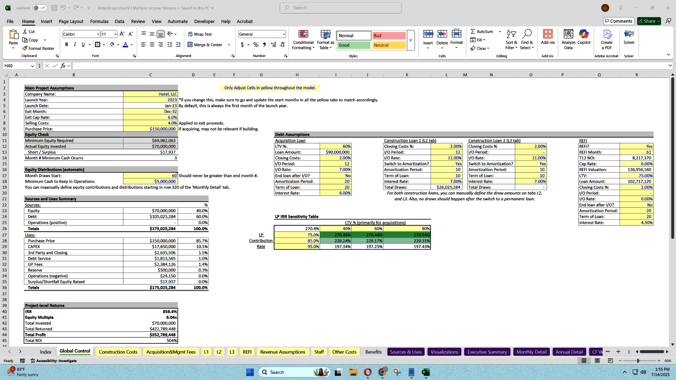Launch Solver add-in
The width and height of the screenshot is (676, 380).
(x=629, y=37)
